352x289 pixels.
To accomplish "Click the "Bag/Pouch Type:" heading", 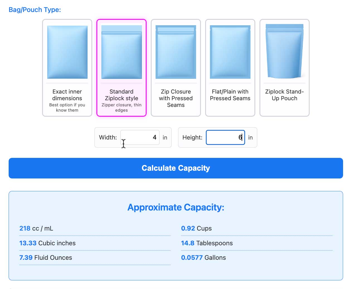I will coord(35,10).
